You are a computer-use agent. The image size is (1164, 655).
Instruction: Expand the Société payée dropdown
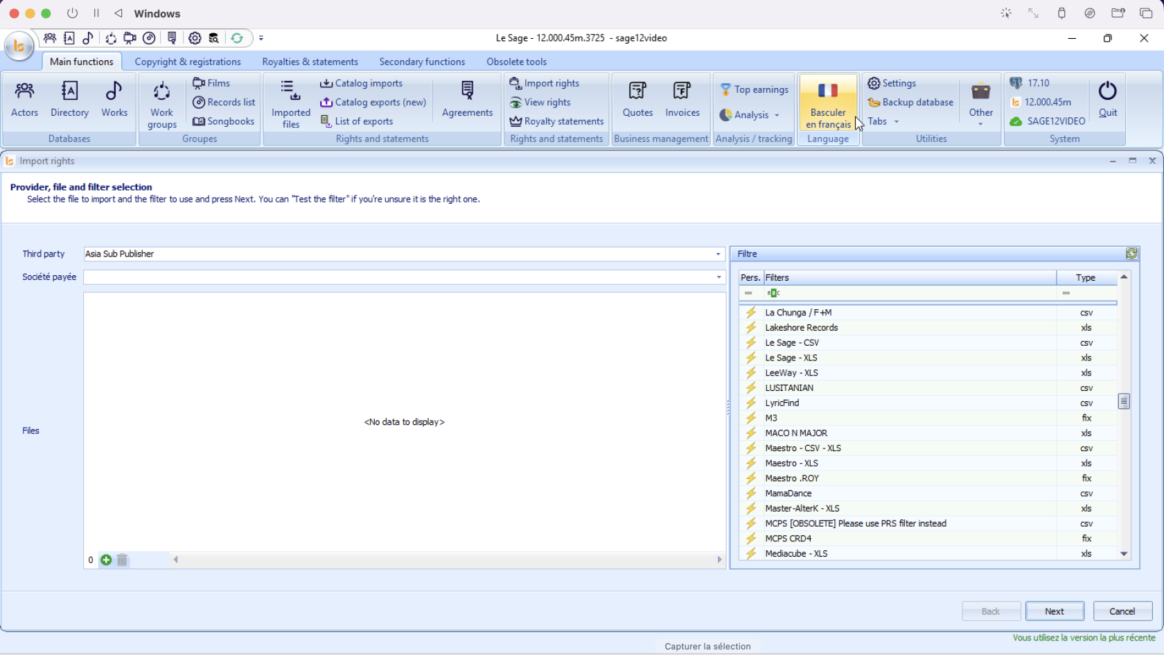(x=718, y=277)
